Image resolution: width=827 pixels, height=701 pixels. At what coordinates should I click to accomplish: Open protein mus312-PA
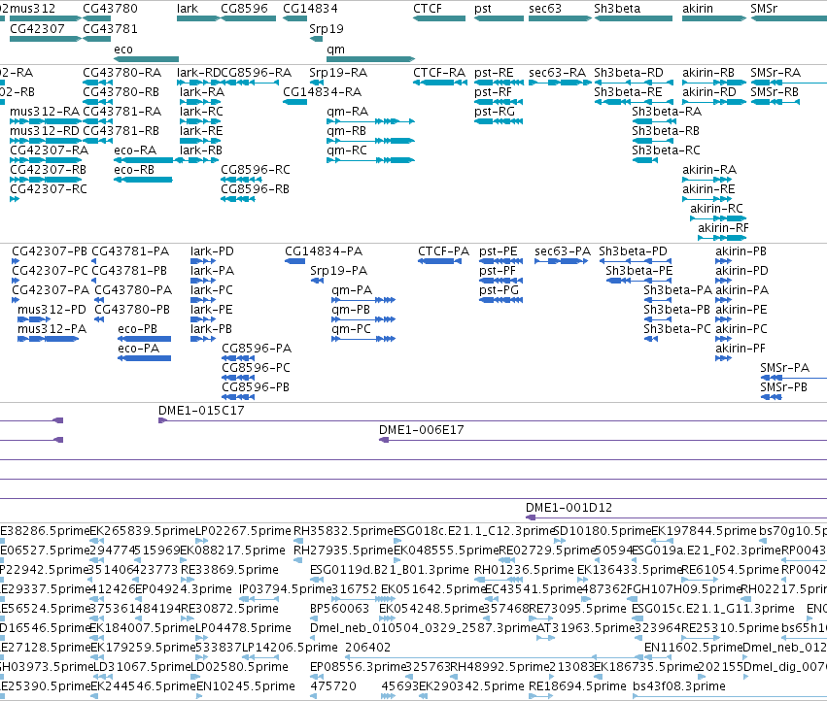tap(52, 329)
